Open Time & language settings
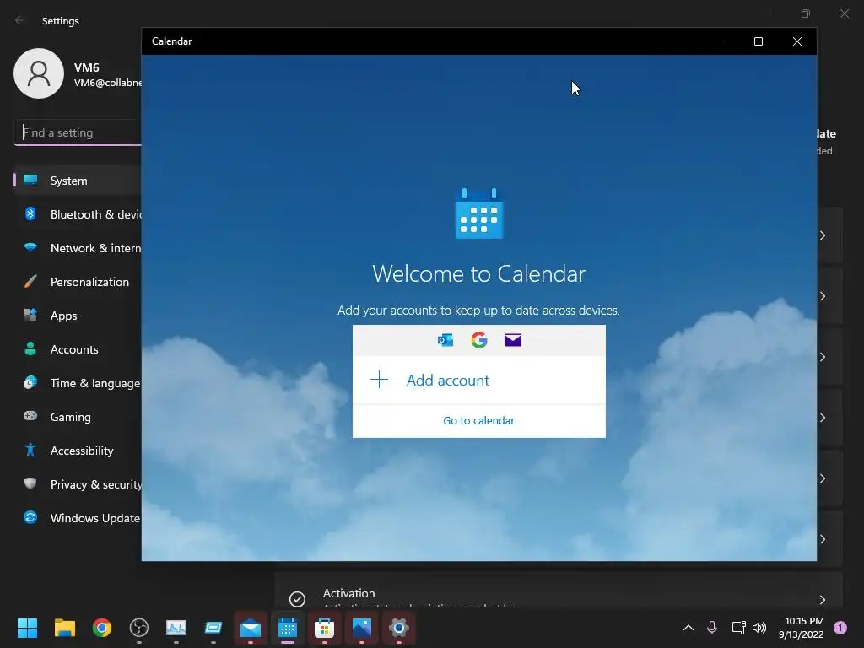The width and height of the screenshot is (864, 648). pyautogui.click(x=78, y=383)
